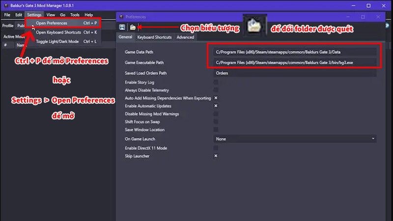The height and width of the screenshot is (221, 393).
Task: Click the Preferences window title icon
Action: pyautogui.click(x=121, y=17)
